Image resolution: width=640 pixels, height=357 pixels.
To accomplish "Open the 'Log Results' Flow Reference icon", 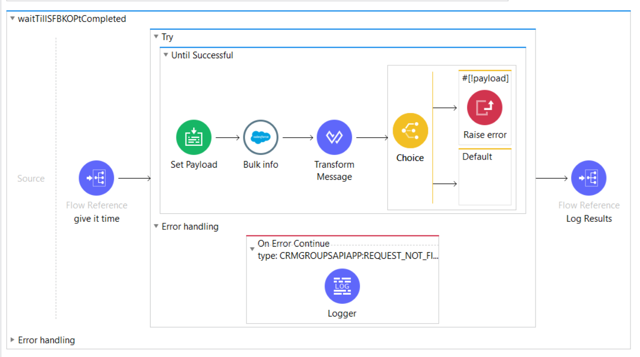I will [x=589, y=178].
